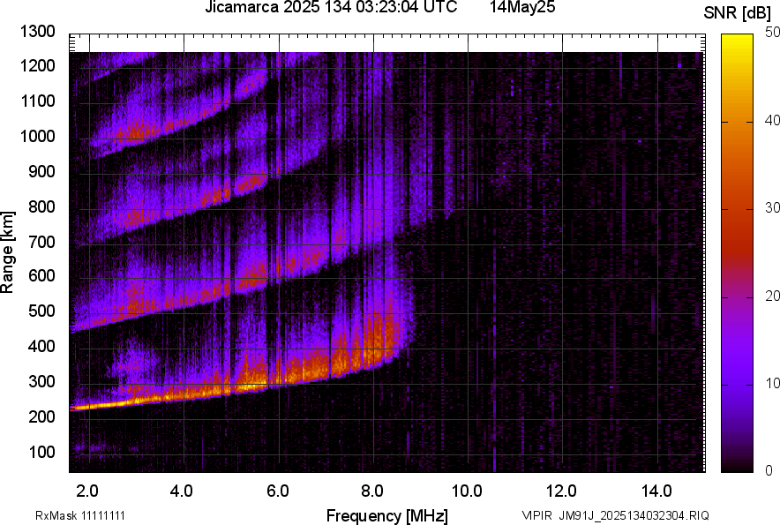780x525 pixels.
Task: Click the "Range [km]" axis label
Action: pyautogui.click(x=7, y=252)
